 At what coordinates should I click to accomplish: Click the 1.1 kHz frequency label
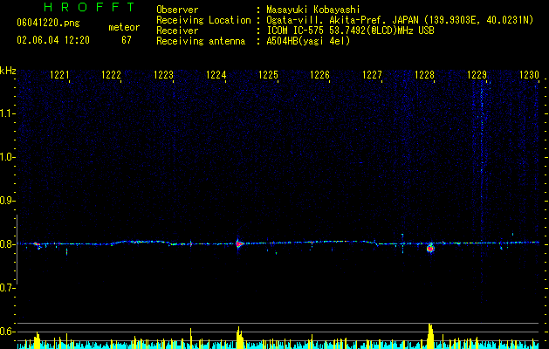pyautogui.click(x=7, y=113)
